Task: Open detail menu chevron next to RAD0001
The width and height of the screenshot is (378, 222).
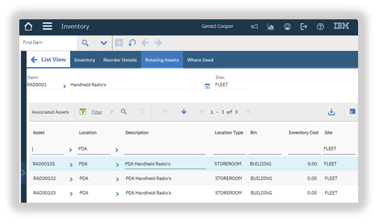Action: 65,86
